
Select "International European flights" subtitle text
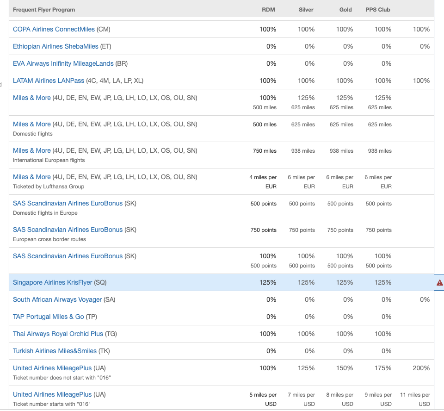click(x=49, y=160)
